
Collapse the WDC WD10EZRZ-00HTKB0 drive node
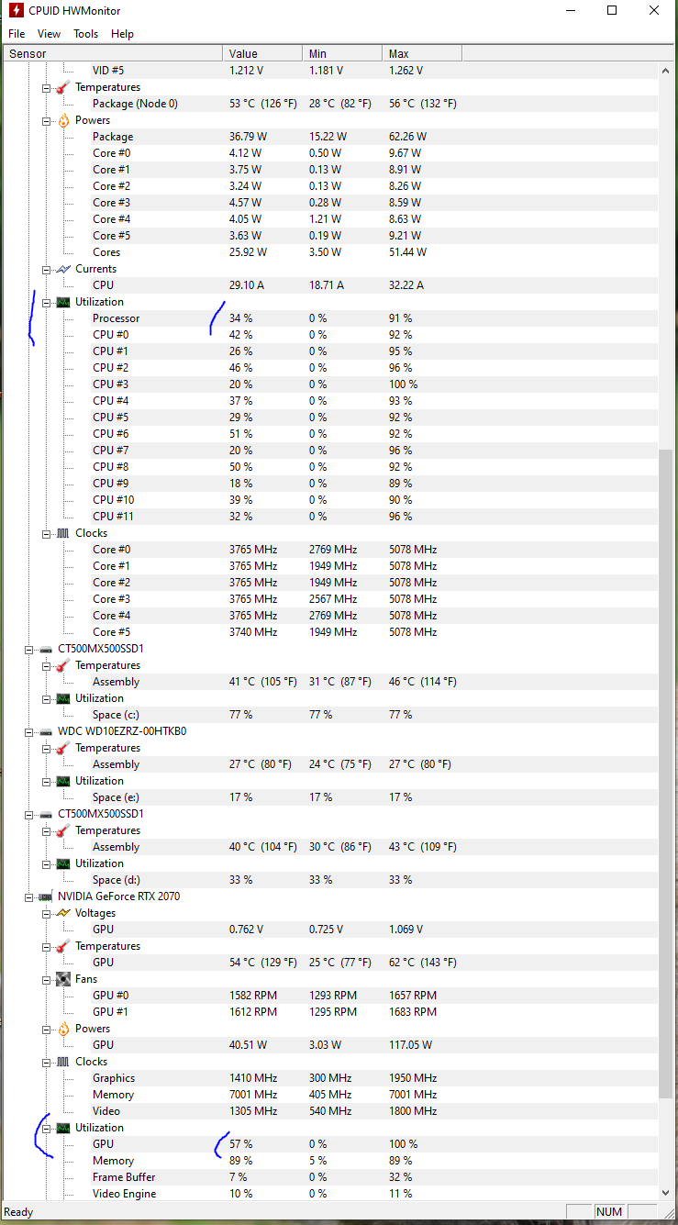(29, 731)
